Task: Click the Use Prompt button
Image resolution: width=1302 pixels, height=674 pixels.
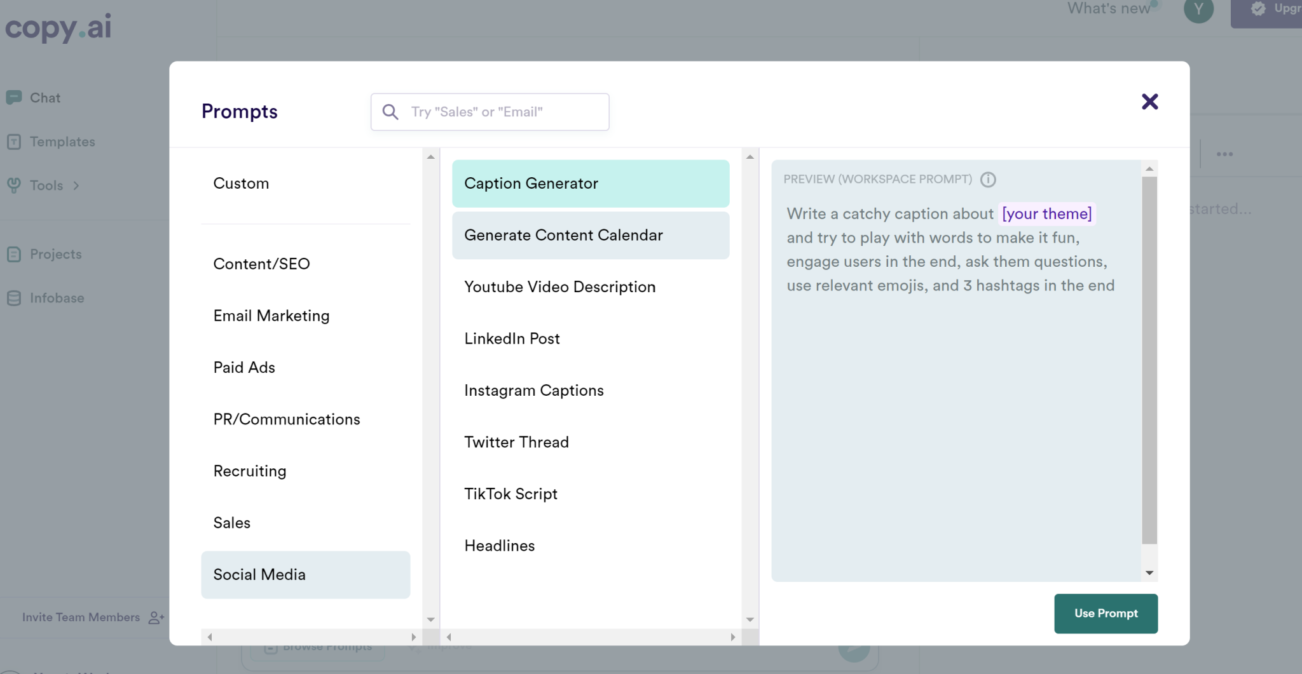Action: (1106, 614)
